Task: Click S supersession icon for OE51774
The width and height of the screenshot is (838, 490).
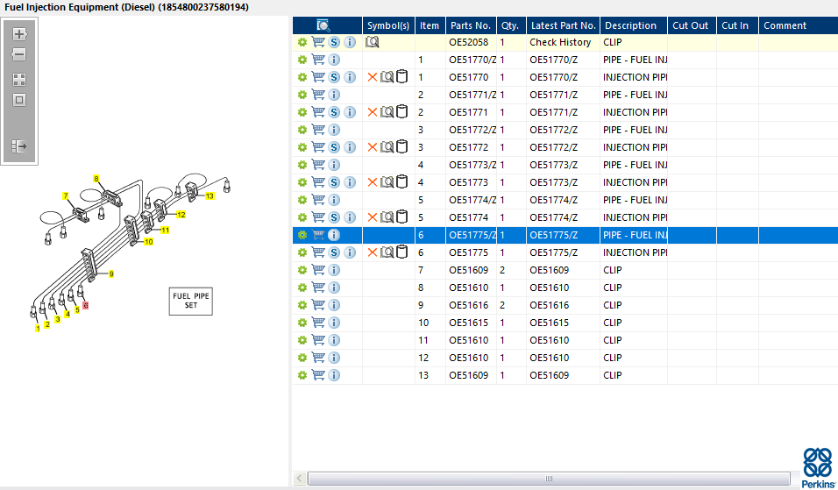Action: coord(334,217)
